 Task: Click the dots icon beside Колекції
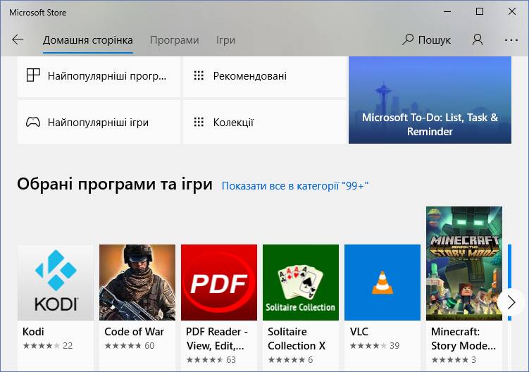point(199,122)
